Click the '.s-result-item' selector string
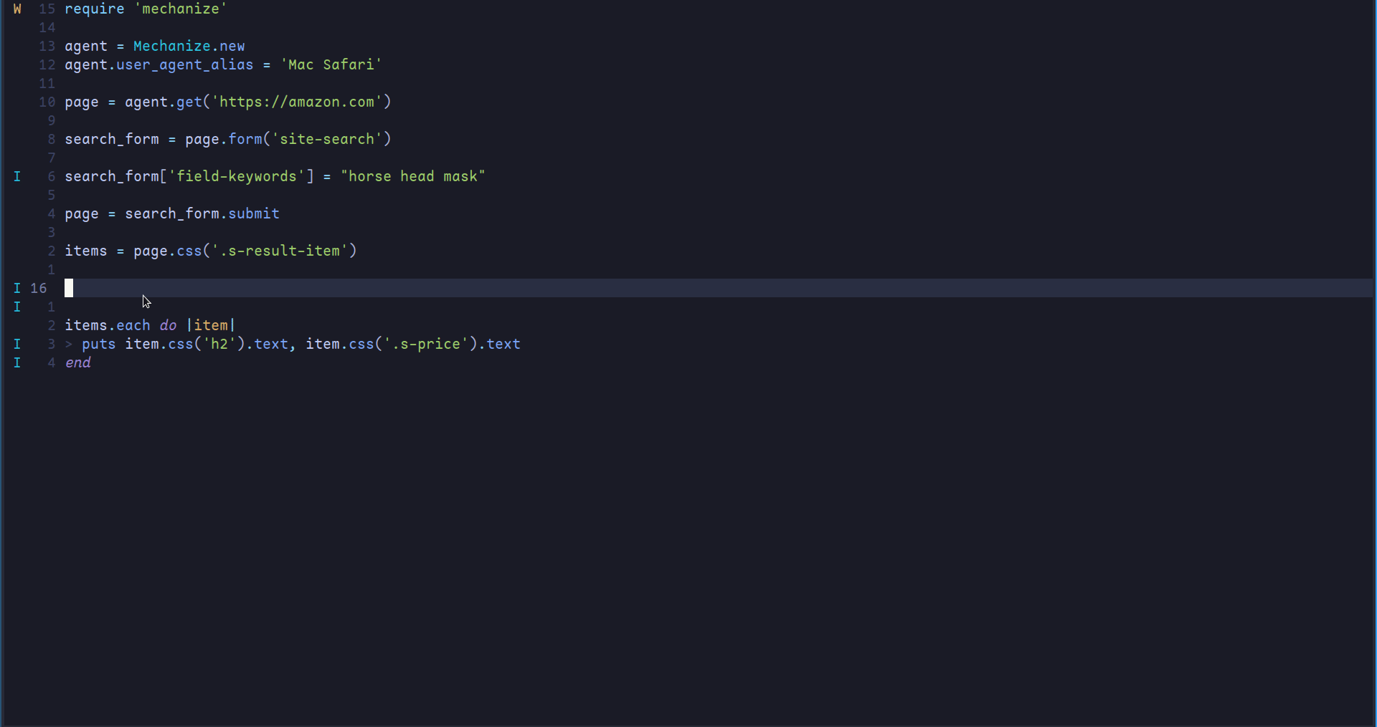1377x727 pixels. click(x=280, y=251)
